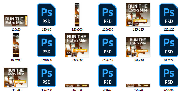This screenshot has width=183, height=96.
Task: Click the 336x280 banner image thumbnail
Action: pyautogui.click(x=16, y=77)
